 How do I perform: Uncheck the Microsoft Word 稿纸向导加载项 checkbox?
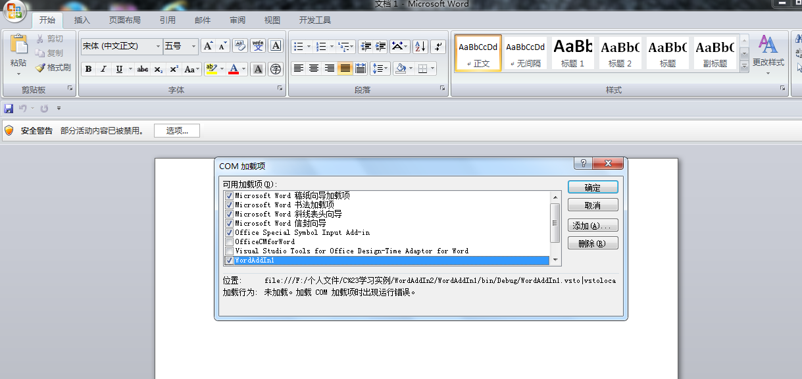(229, 195)
